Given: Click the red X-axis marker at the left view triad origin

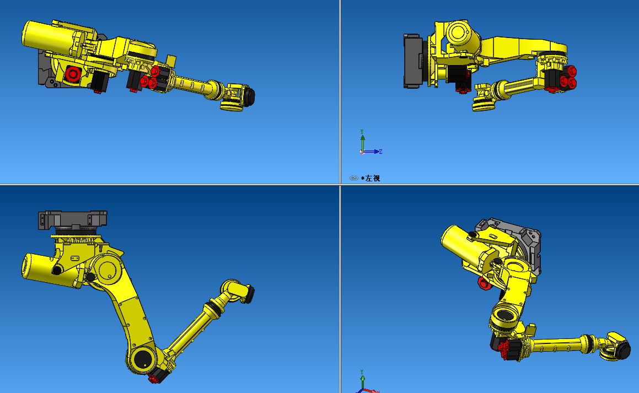Looking at the screenshot, I should [x=362, y=152].
